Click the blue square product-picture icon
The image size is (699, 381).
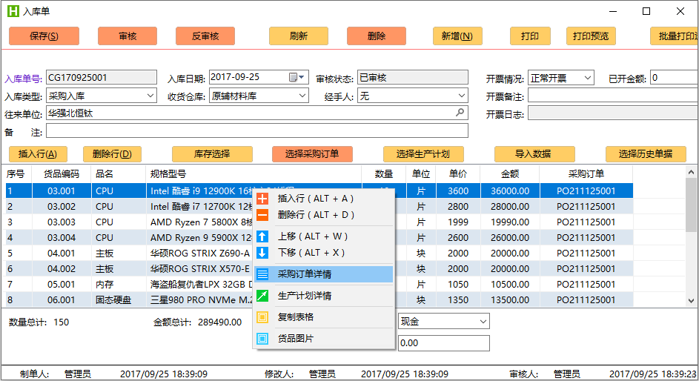click(x=262, y=339)
